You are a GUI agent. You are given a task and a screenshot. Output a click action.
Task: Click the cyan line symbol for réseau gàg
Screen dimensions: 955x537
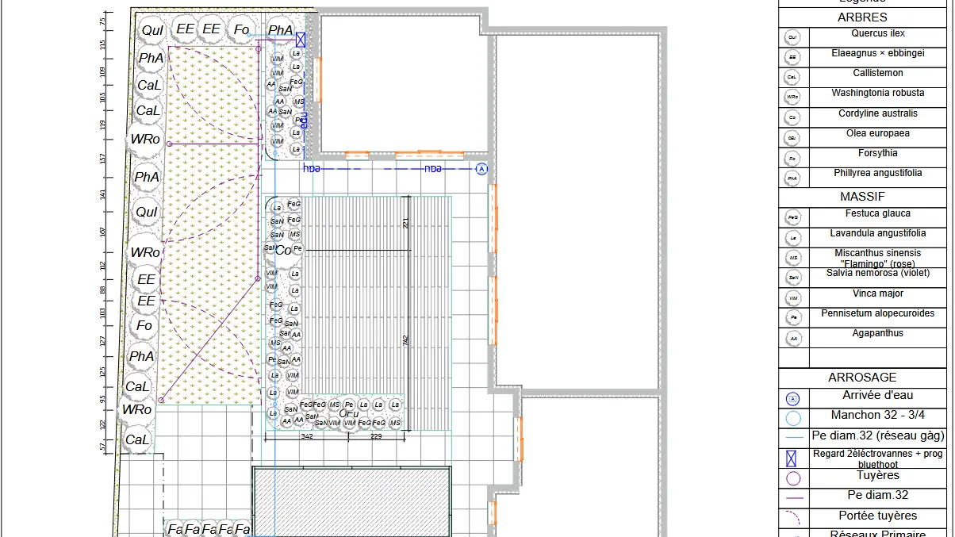pyautogui.click(x=793, y=437)
